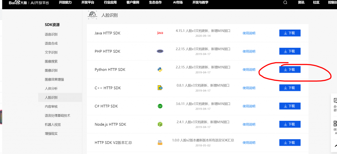Click the search magnifier icon in header
Viewport: 337px width, 154px height.
285,2
